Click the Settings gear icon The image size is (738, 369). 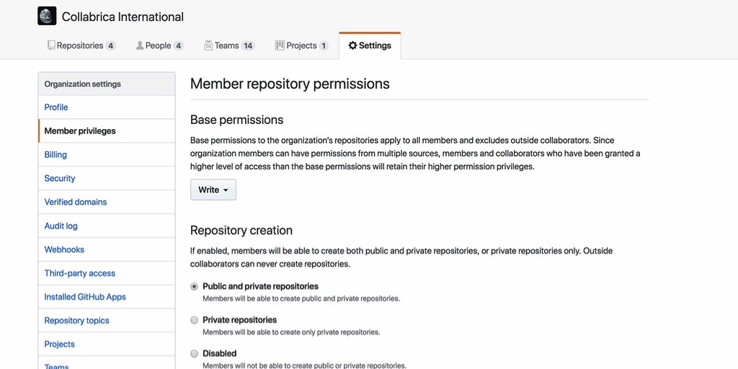(x=352, y=45)
